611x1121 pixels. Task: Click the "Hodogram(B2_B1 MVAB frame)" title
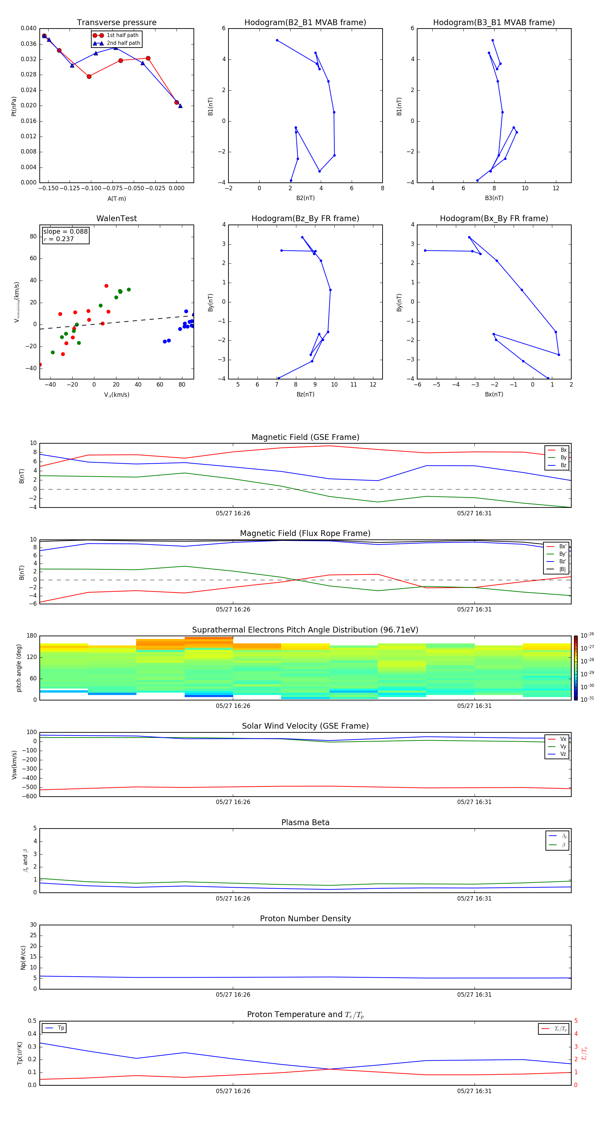tap(305, 23)
